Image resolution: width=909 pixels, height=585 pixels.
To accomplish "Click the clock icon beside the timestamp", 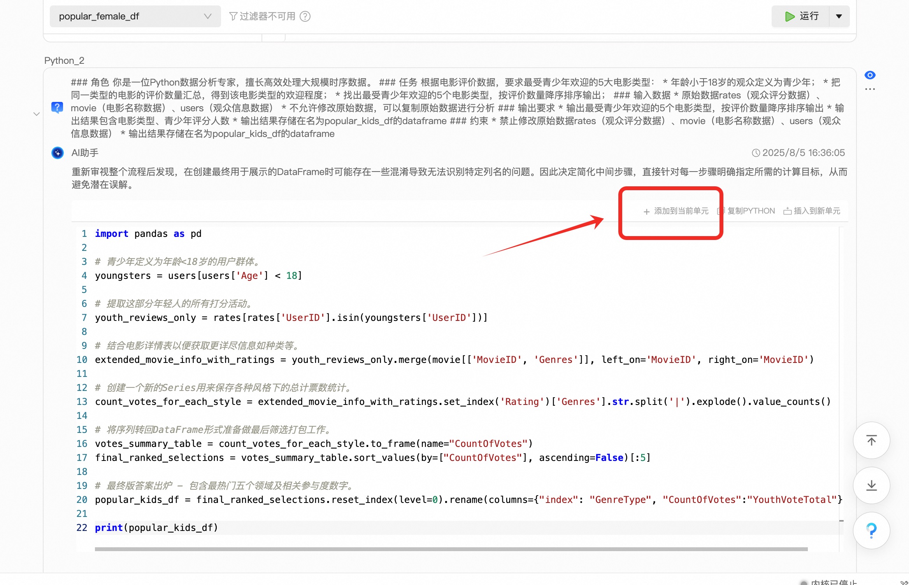I will (756, 153).
